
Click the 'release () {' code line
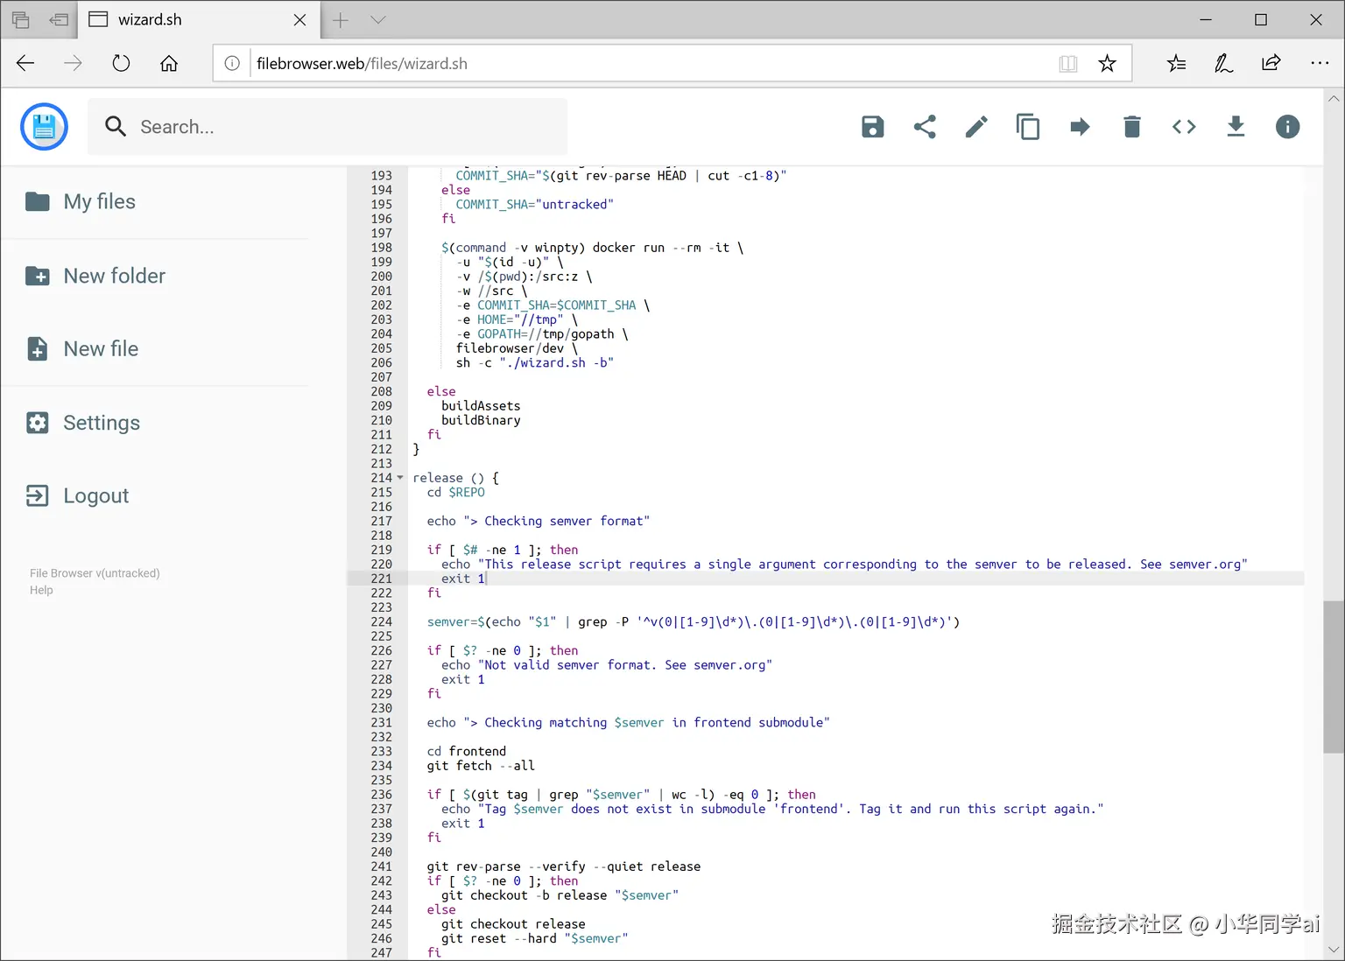point(455,478)
